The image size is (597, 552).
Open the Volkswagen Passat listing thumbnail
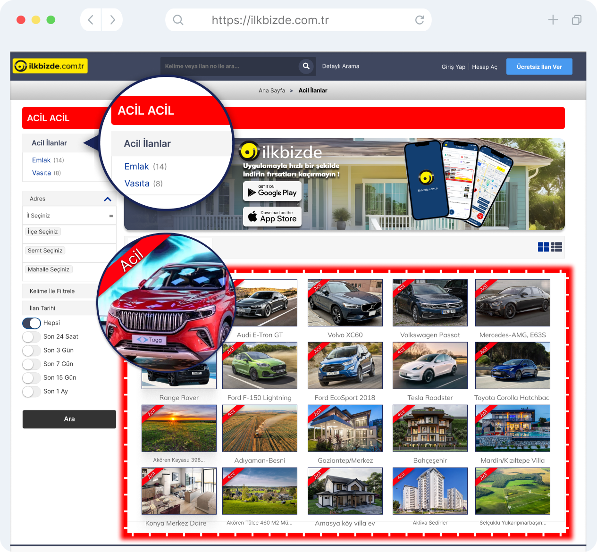[x=430, y=302]
